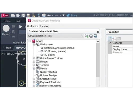
Task: Click the Action Recorder preference icon
Action: click(13, 32)
